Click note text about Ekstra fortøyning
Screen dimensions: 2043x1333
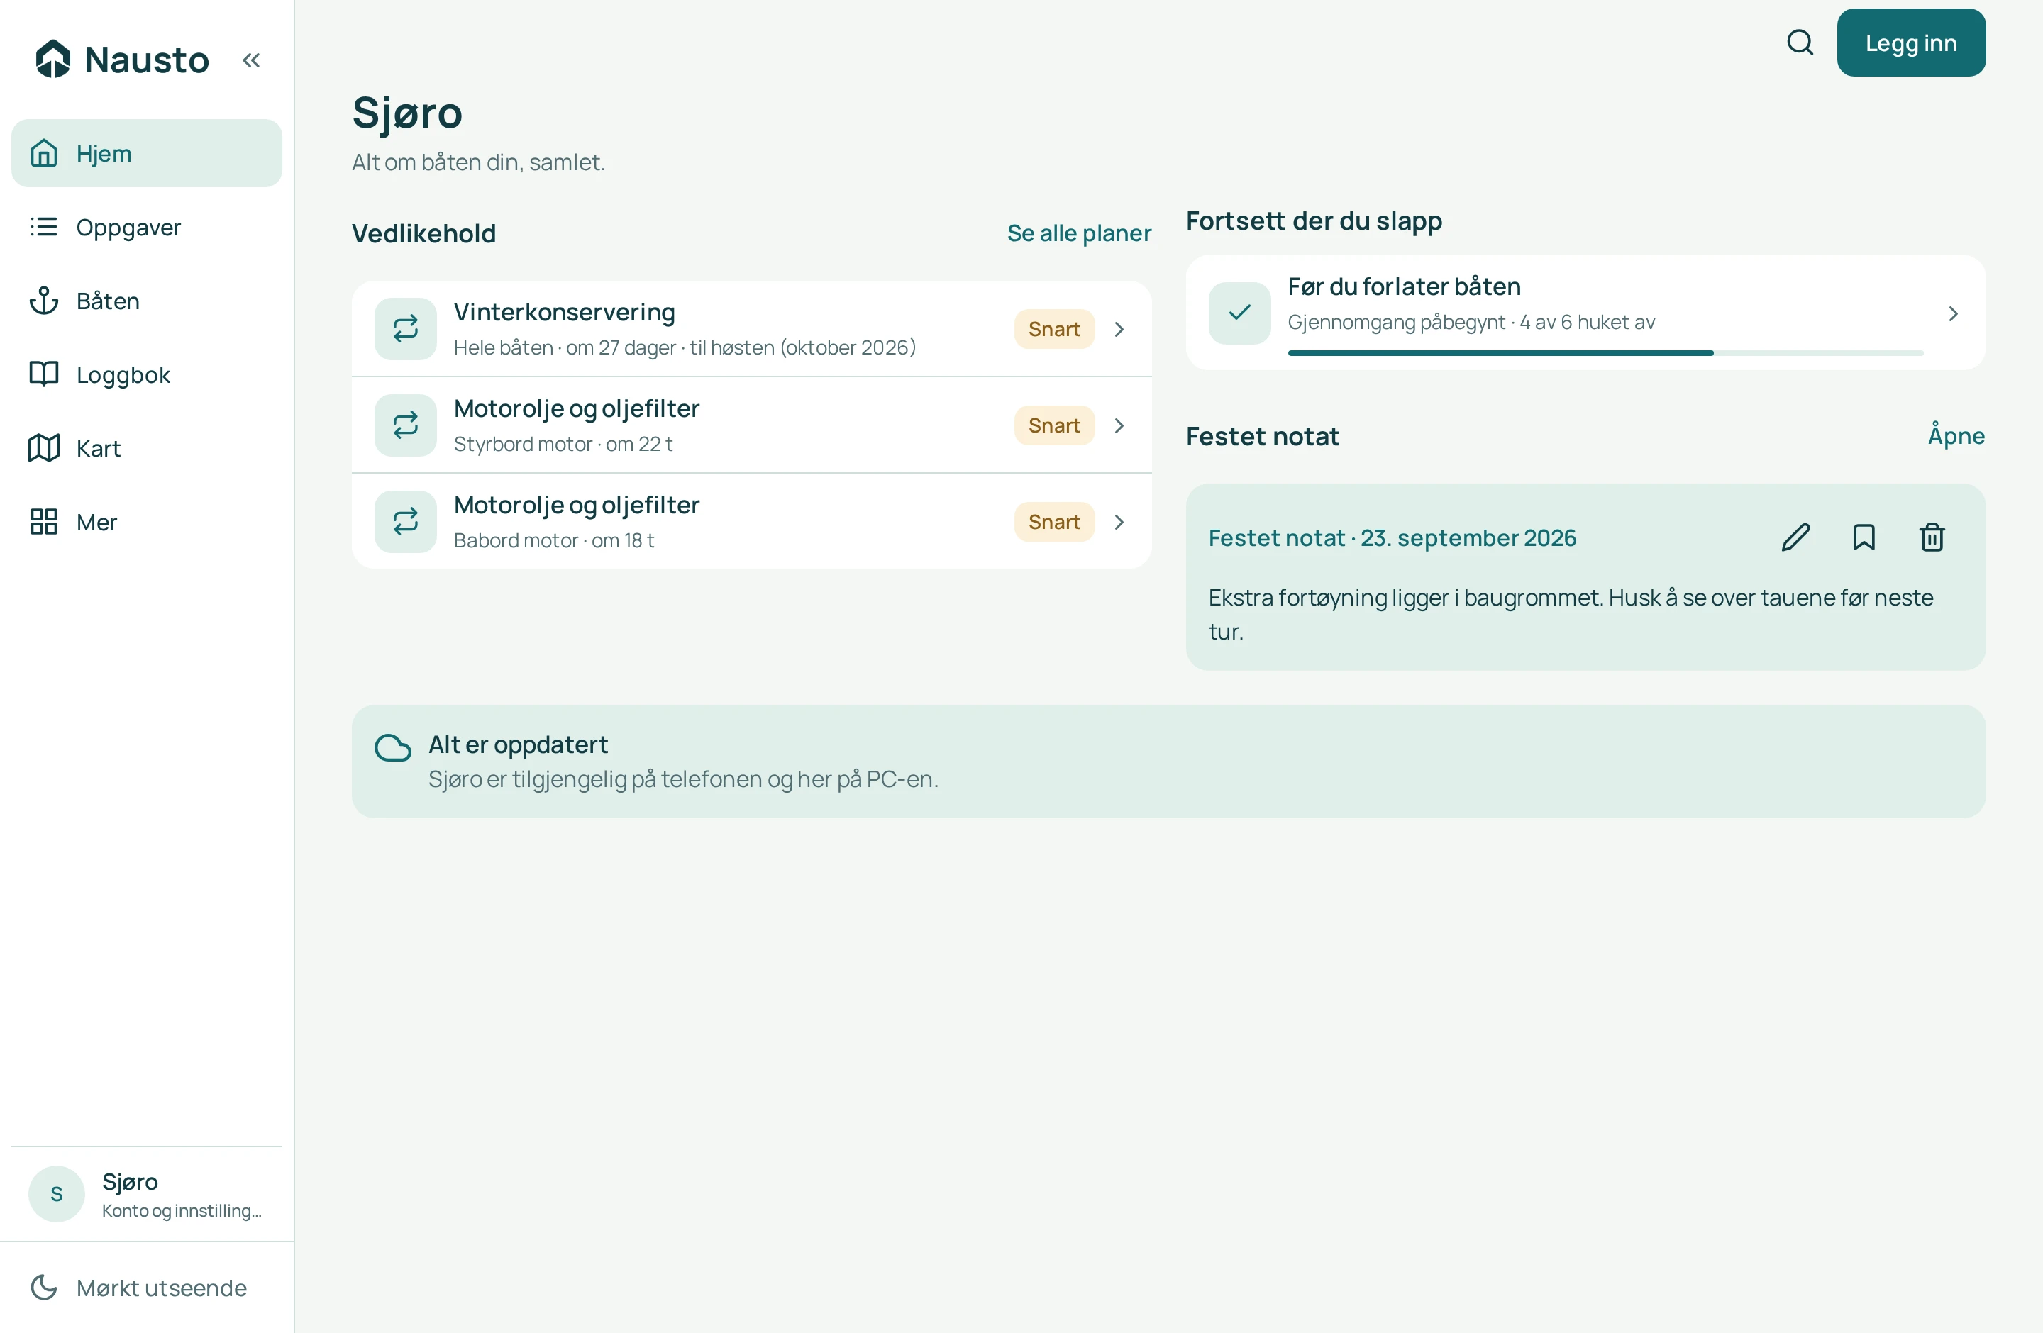point(1571,614)
